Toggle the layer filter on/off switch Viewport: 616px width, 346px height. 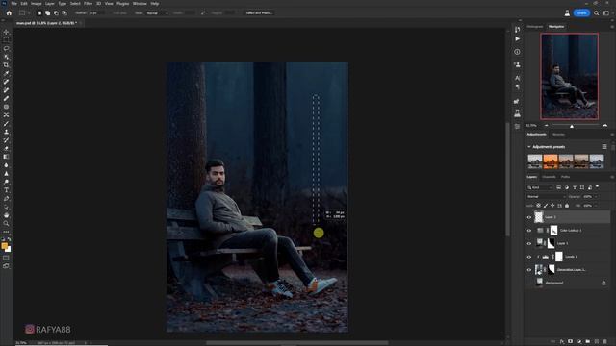coord(597,186)
